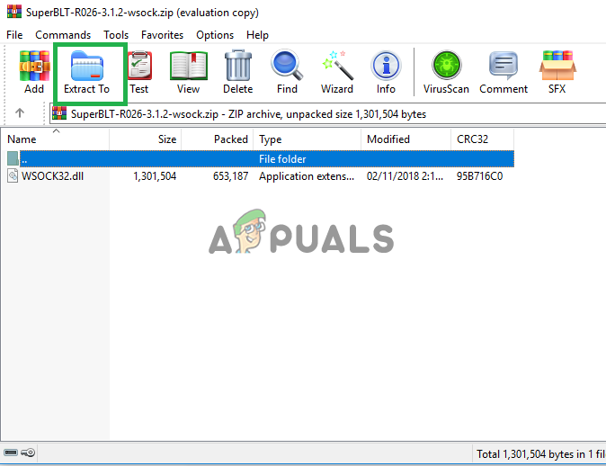
Task: Go up one folder level arrow
Action: (20, 113)
